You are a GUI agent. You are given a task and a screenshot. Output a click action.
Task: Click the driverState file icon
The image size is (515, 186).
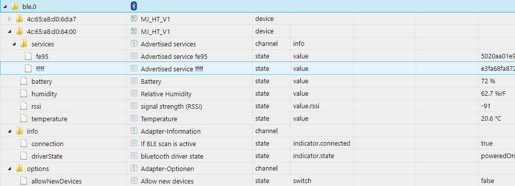23,156
